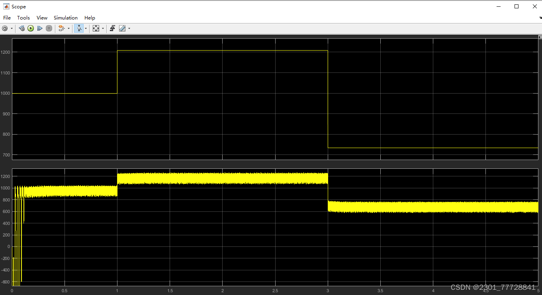The image size is (542, 295).
Task: Click the Step Forward button
Action: click(40, 28)
